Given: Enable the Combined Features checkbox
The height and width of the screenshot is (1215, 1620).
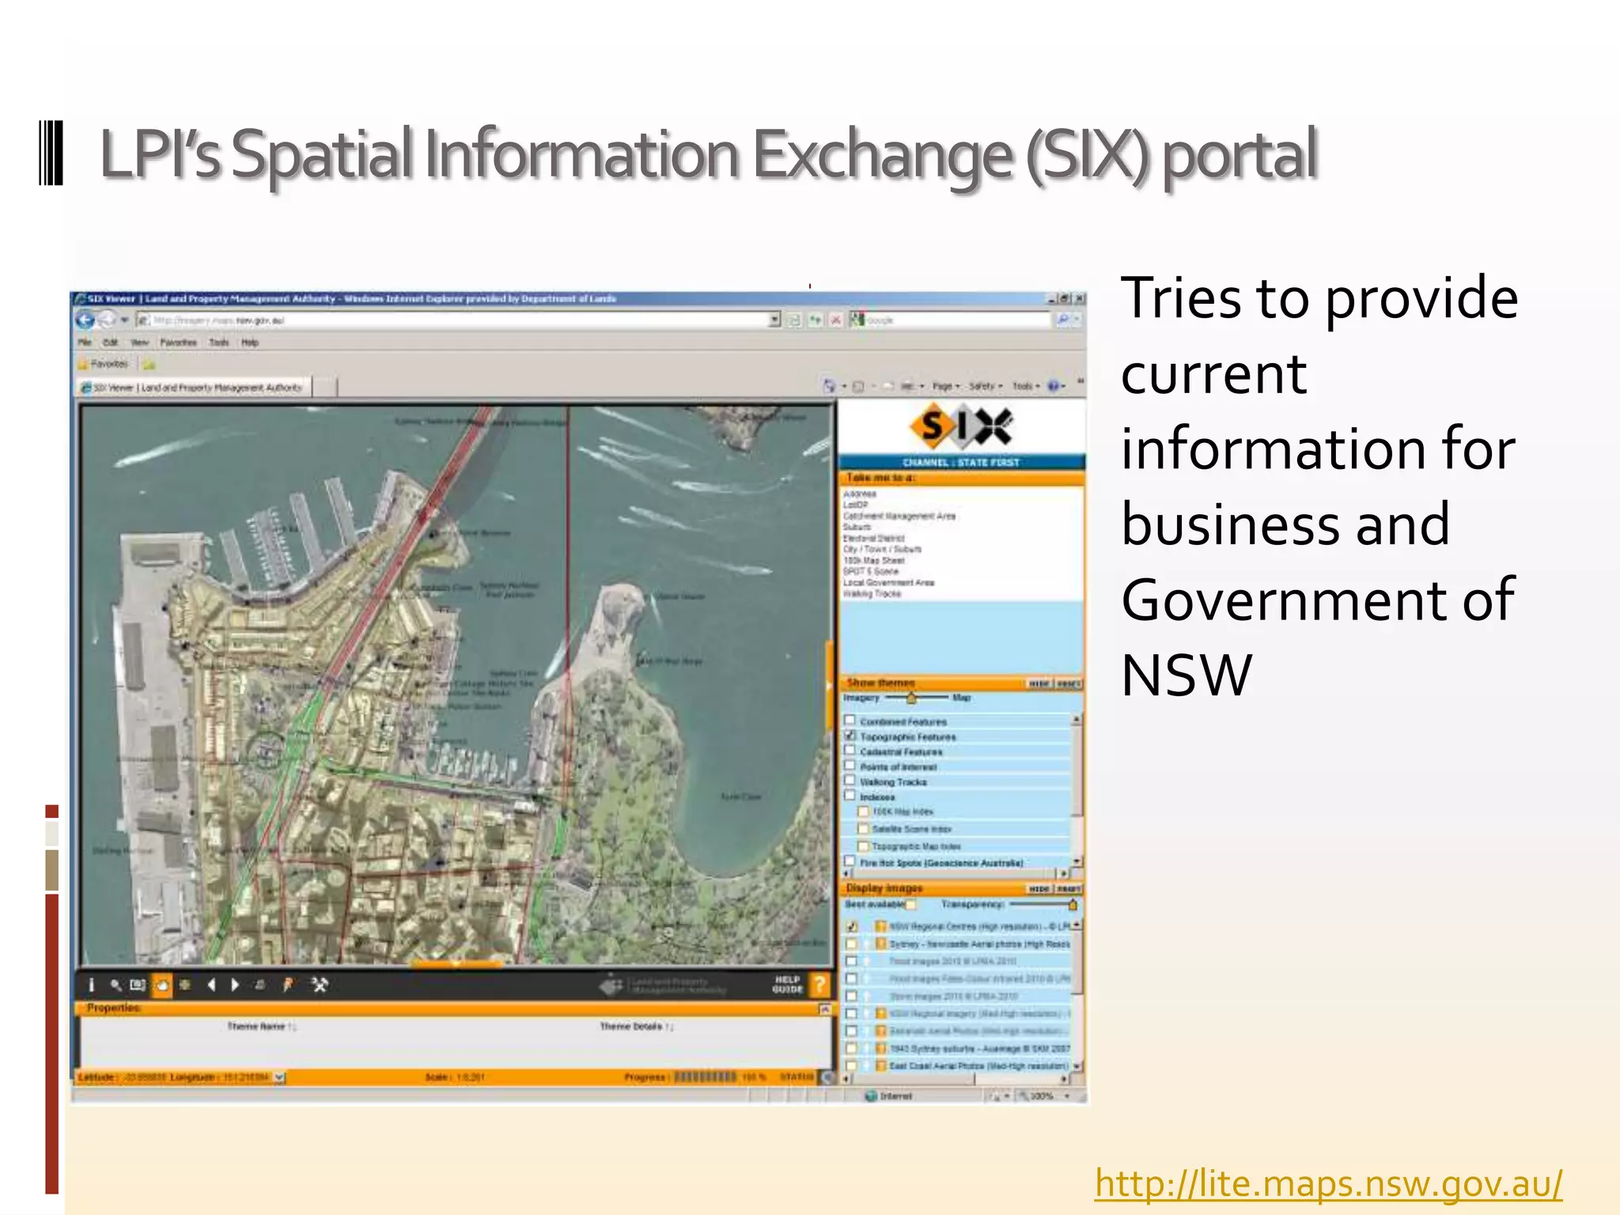Looking at the screenshot, I should [x=850, y=721].
